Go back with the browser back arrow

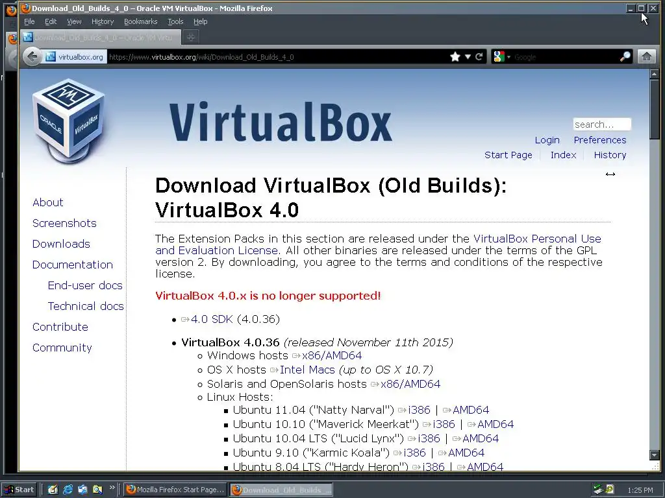pyautogui.click(x=32, y=57)
